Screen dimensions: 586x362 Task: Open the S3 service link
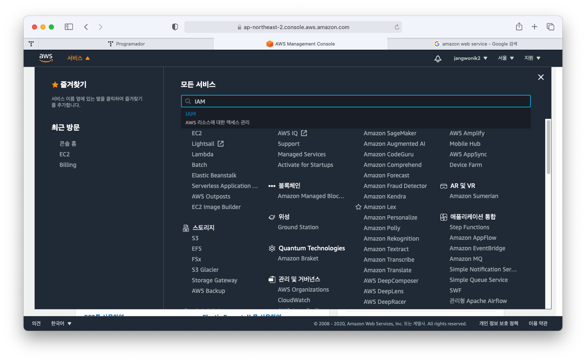click(x=195, y=238)
